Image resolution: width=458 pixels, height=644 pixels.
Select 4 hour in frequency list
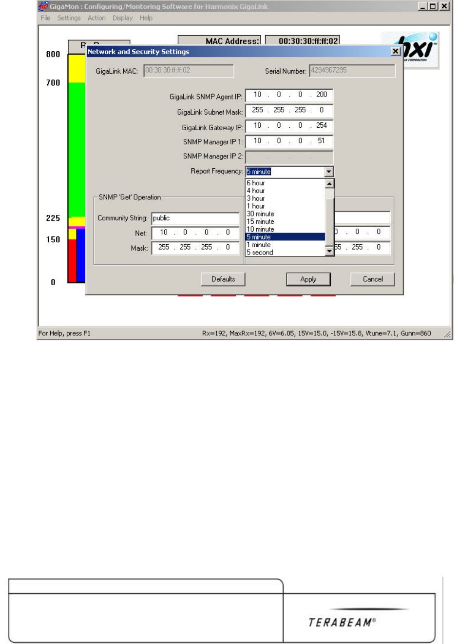[285, 191]
